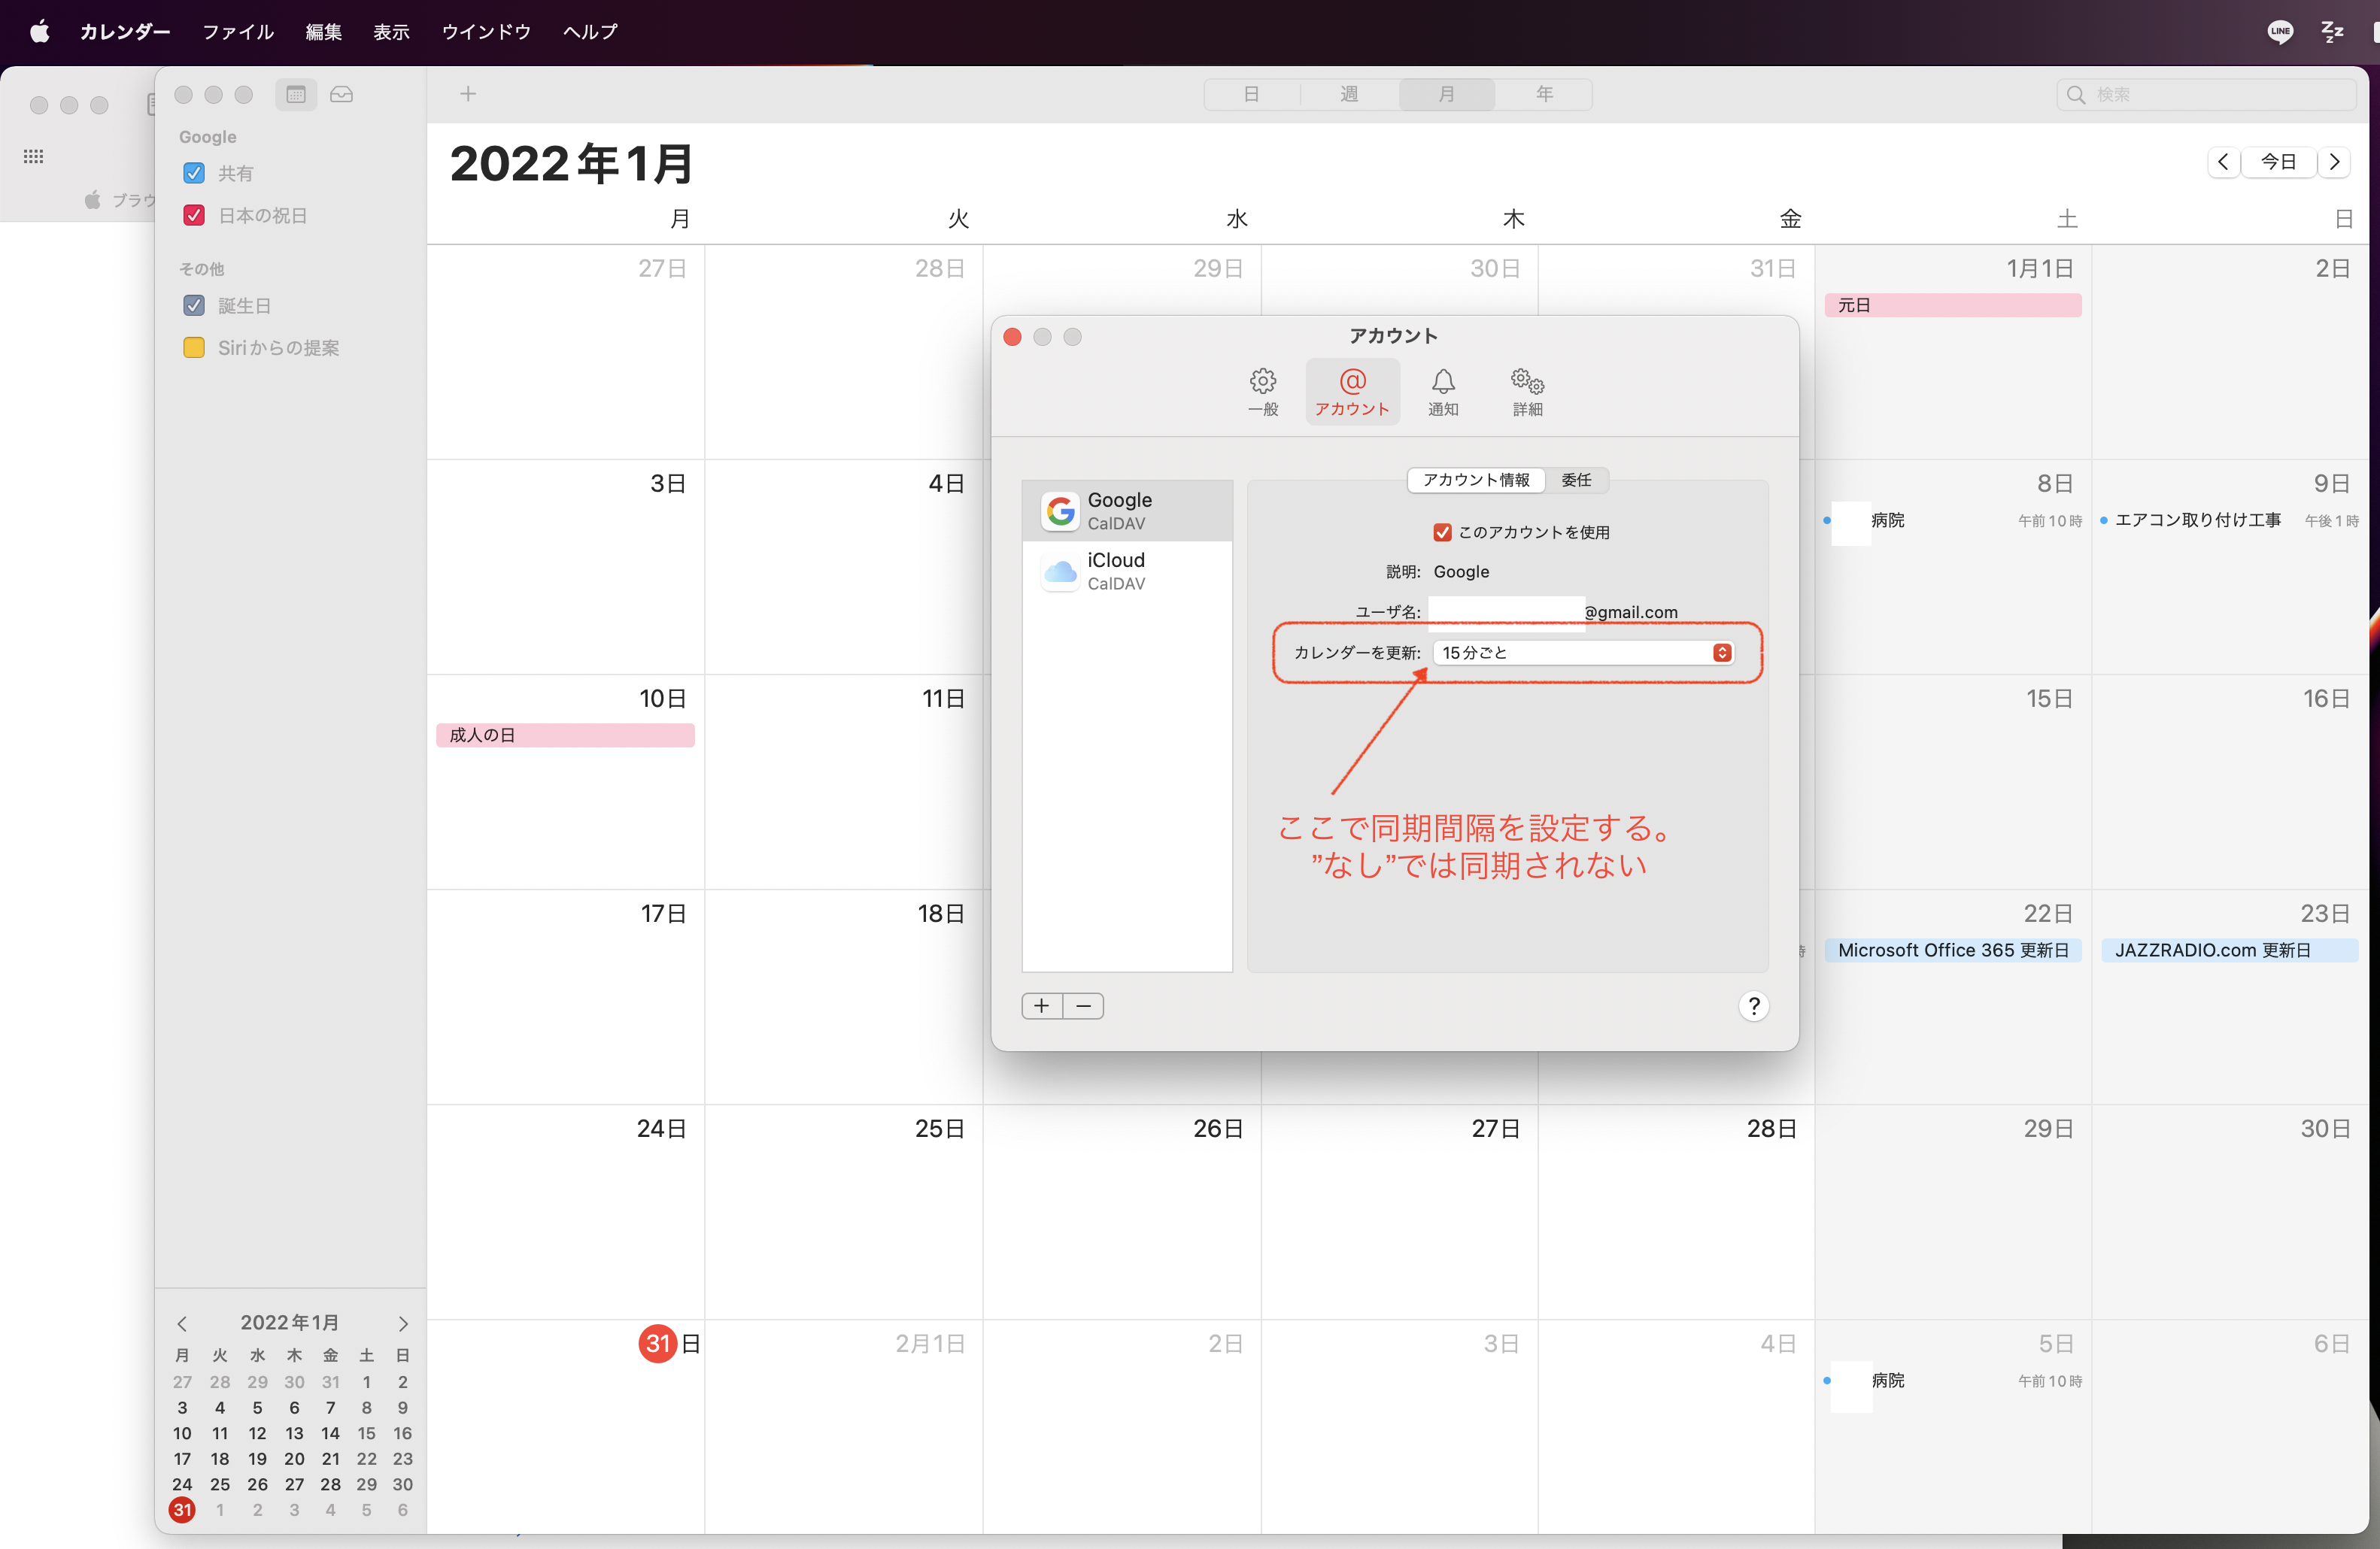Click the help question mark button
The height and width of the screenshot is (1549, 2380).
pyautogui.click(x=1753, y=1005)
